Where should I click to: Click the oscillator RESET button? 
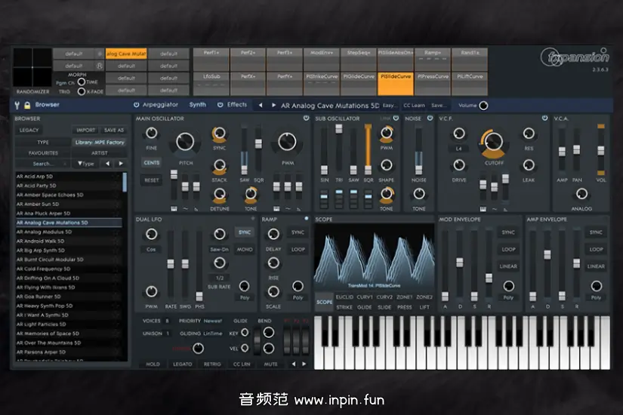click(151, 180)
